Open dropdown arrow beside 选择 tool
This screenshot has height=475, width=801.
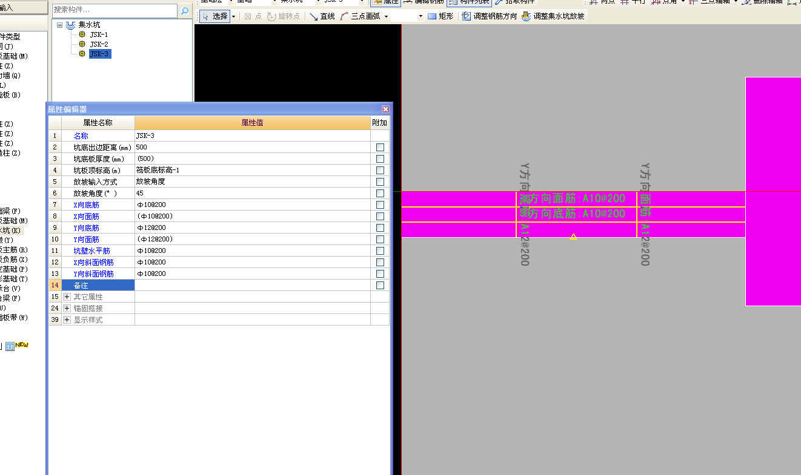tap(233, 16)
